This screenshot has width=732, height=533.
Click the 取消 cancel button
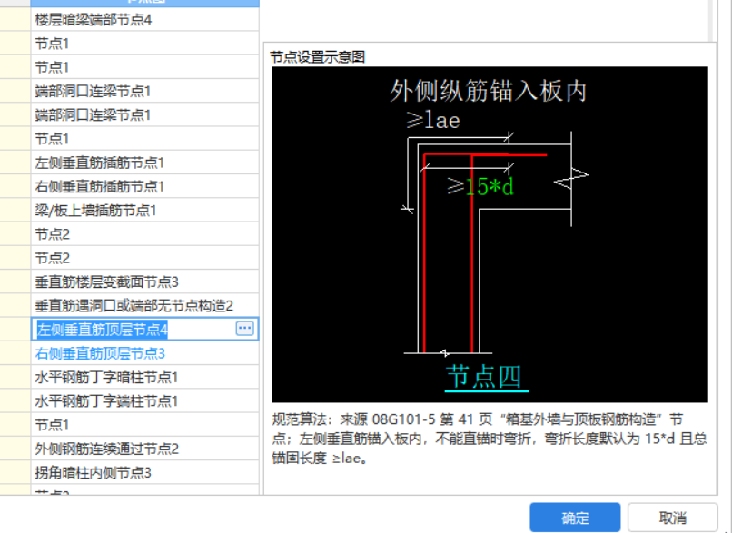(672, 518)
